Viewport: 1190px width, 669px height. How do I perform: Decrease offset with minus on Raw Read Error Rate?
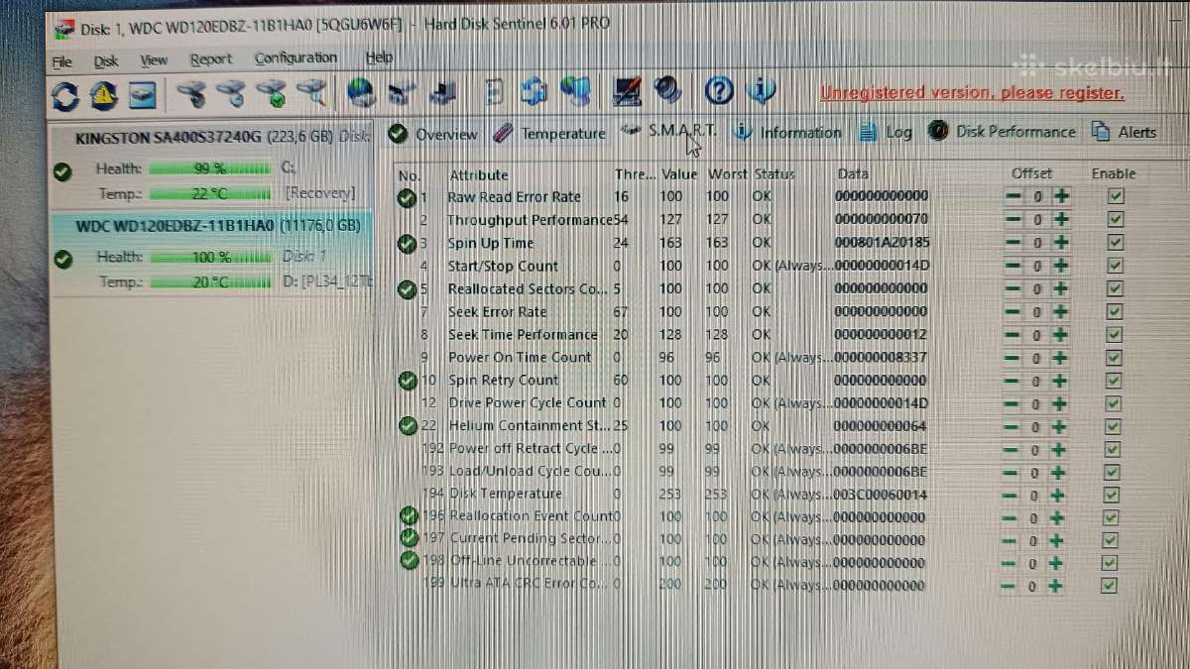[x=1012, y=196]
